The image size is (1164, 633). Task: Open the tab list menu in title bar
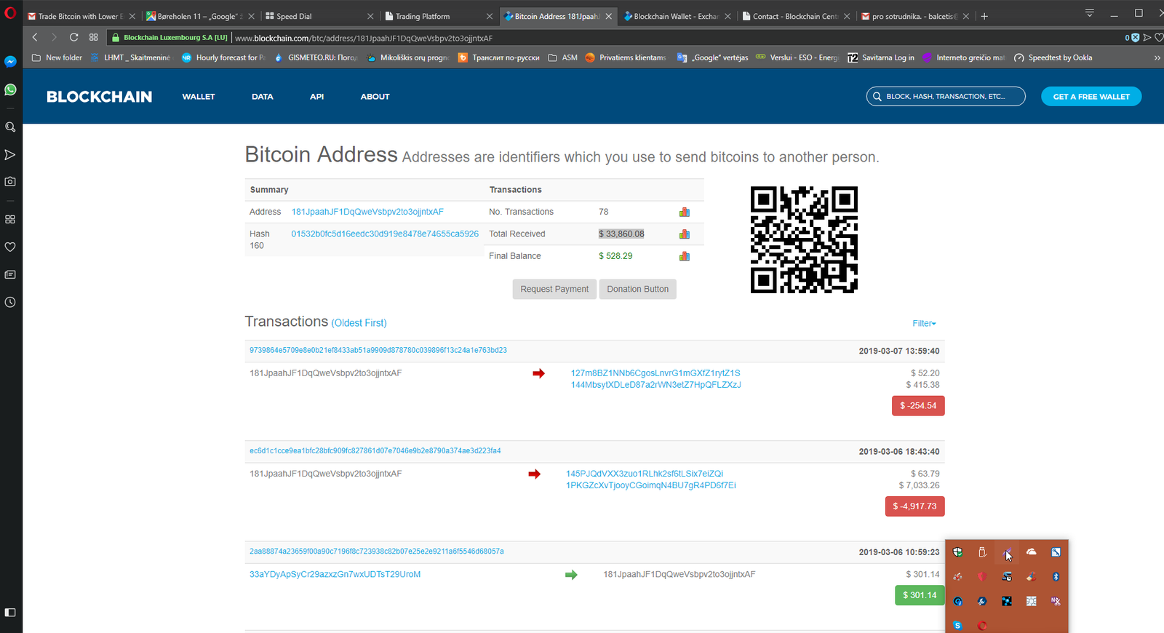coord(1089,13)
